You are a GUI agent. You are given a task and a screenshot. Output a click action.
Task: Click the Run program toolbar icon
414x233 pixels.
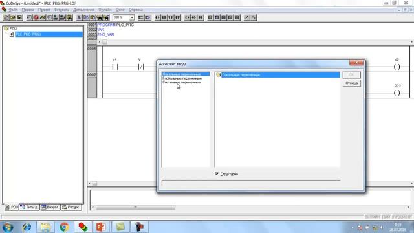(29, 17)
